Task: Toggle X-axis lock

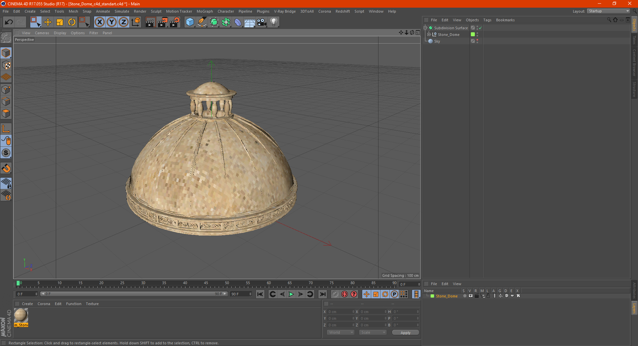Action: click(x=99, y=22)
